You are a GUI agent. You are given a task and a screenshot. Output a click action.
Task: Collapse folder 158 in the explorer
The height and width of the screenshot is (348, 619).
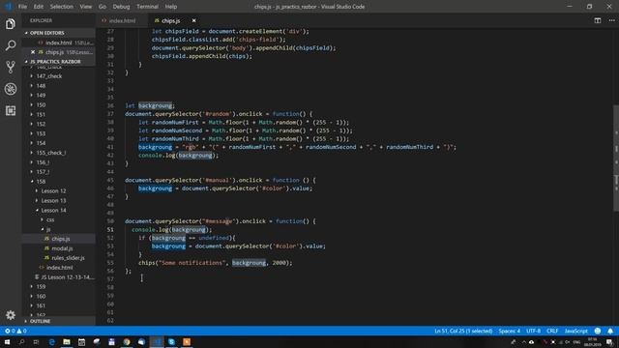click(x=41, y=181)
